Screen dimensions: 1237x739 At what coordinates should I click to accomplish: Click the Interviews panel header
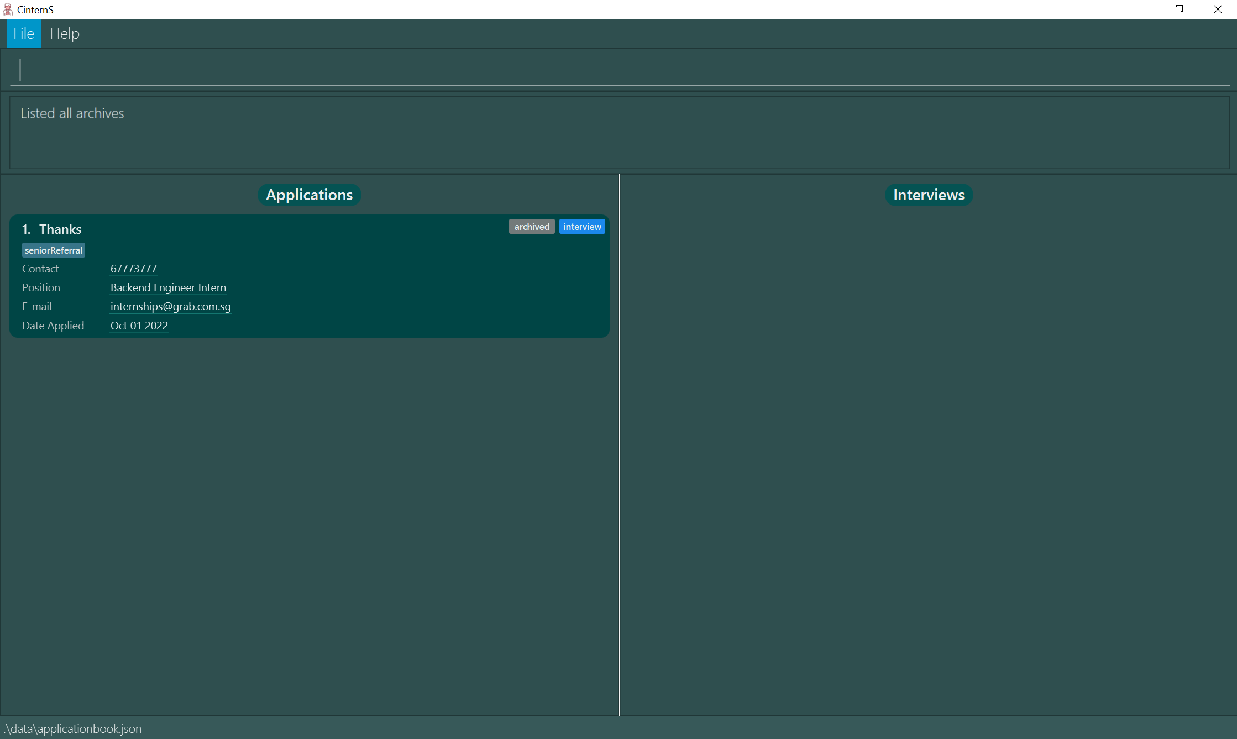point(928,195)
